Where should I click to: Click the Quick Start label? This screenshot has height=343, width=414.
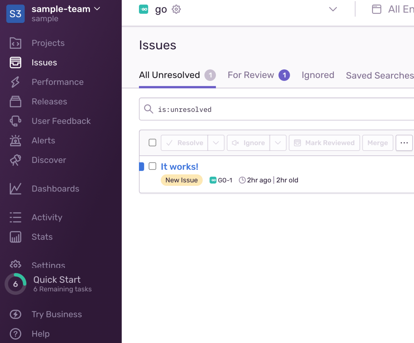point(57,279)
